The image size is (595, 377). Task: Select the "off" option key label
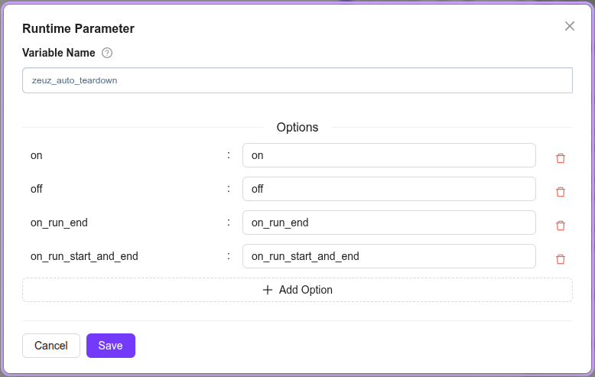pyautogui.click(x=37, y=189)
